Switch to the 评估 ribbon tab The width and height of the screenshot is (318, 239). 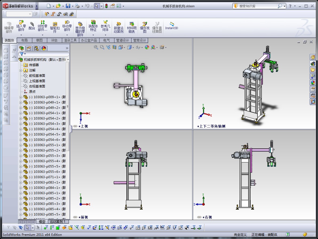(54, 40)
